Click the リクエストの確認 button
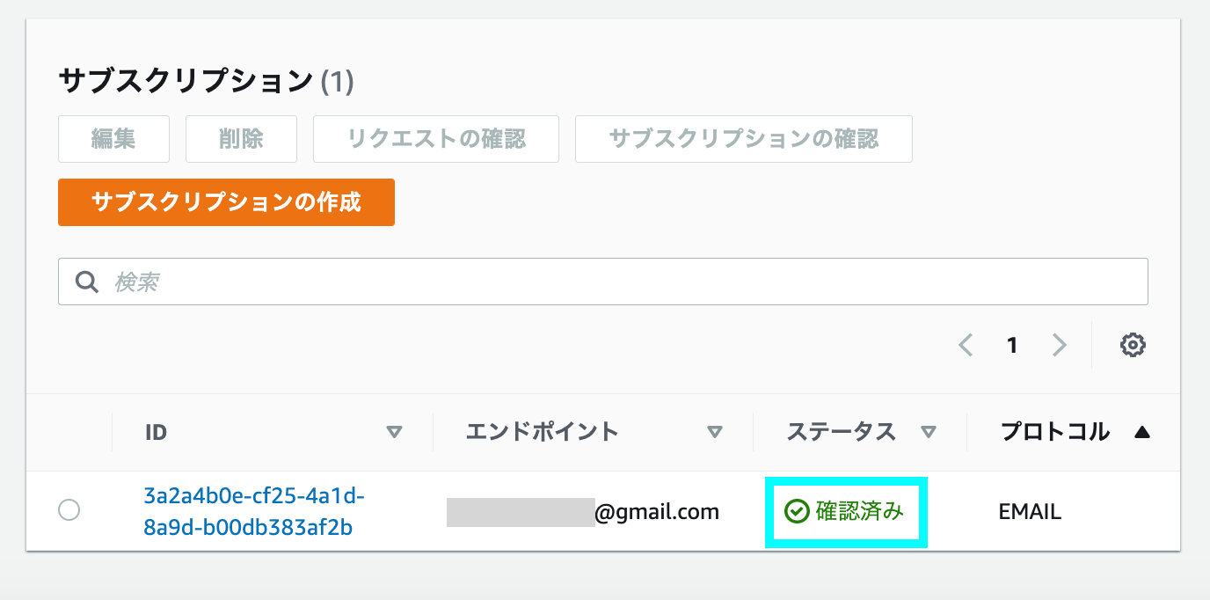Viewport: 1210px width, 600px height. (436, 139)
